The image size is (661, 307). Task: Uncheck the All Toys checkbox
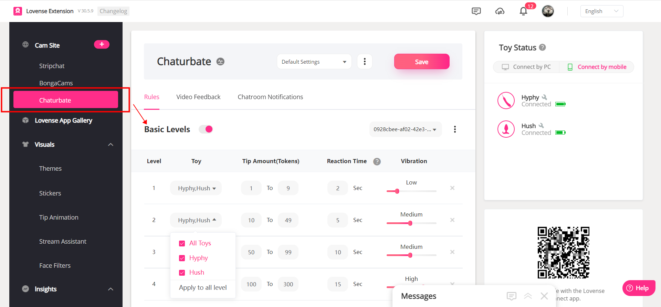coord(182,243)
